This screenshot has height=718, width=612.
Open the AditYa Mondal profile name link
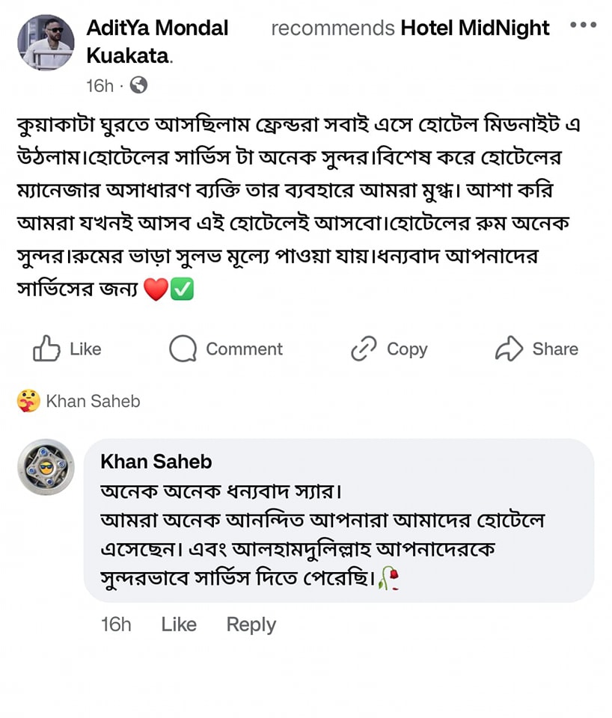tap(157, 28)
